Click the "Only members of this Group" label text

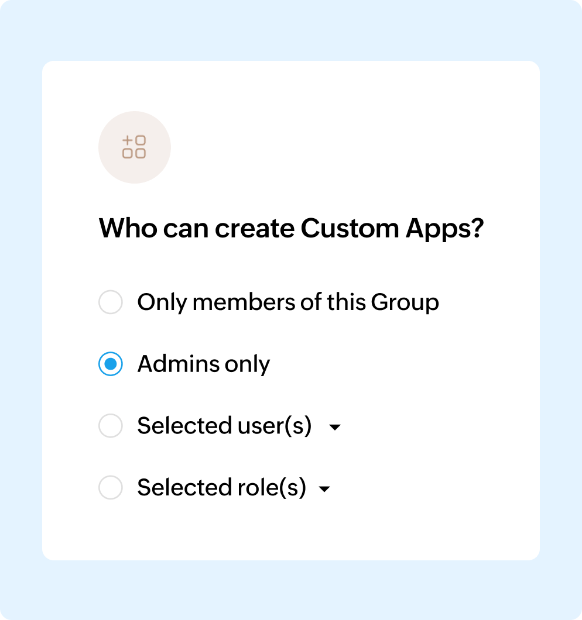(x=287, y=303)
